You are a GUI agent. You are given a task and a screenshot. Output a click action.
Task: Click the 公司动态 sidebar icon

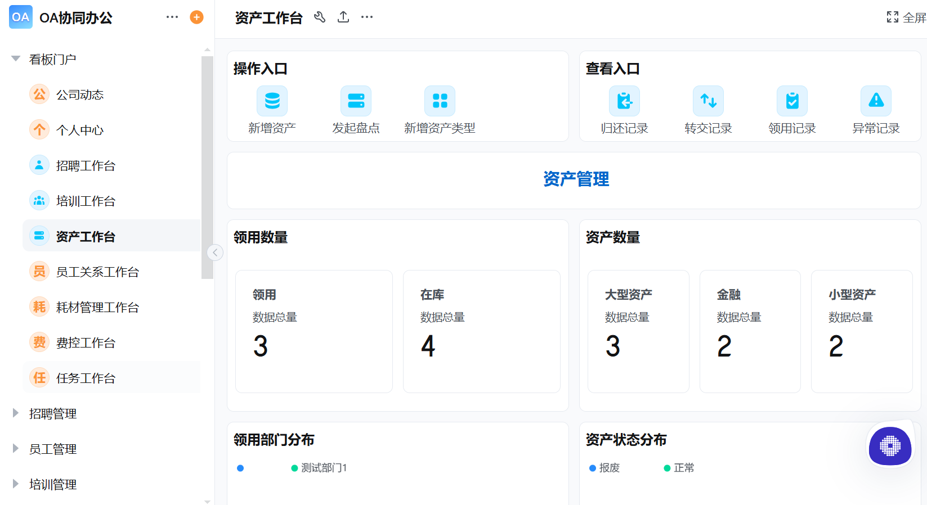39,94
